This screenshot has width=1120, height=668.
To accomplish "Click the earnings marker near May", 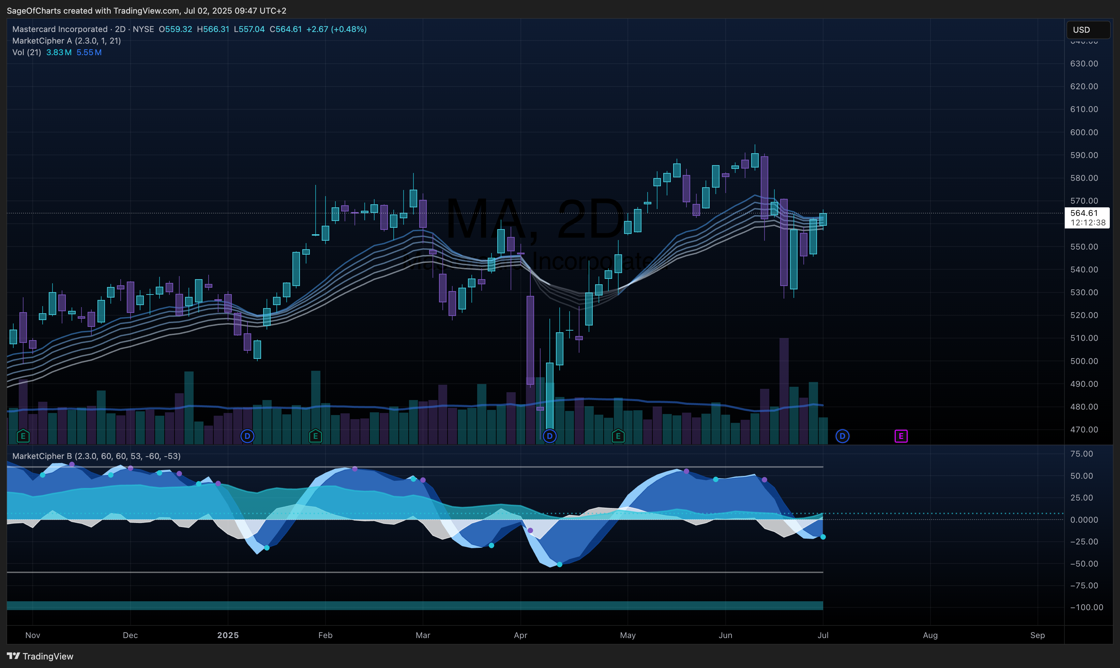I will (618, 436).
